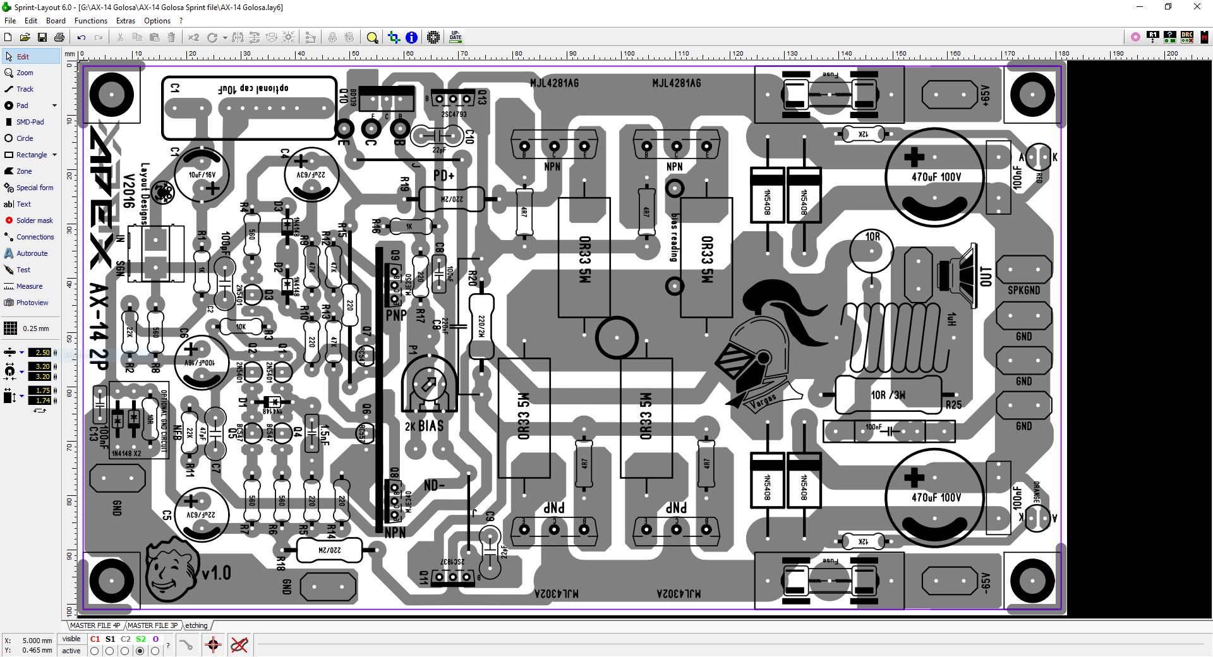Select the Zone tool
The image size is (1213, 657).
(x=30, y=171)
